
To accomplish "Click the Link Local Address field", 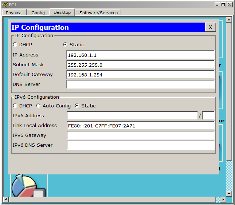I will pos(141,126).
